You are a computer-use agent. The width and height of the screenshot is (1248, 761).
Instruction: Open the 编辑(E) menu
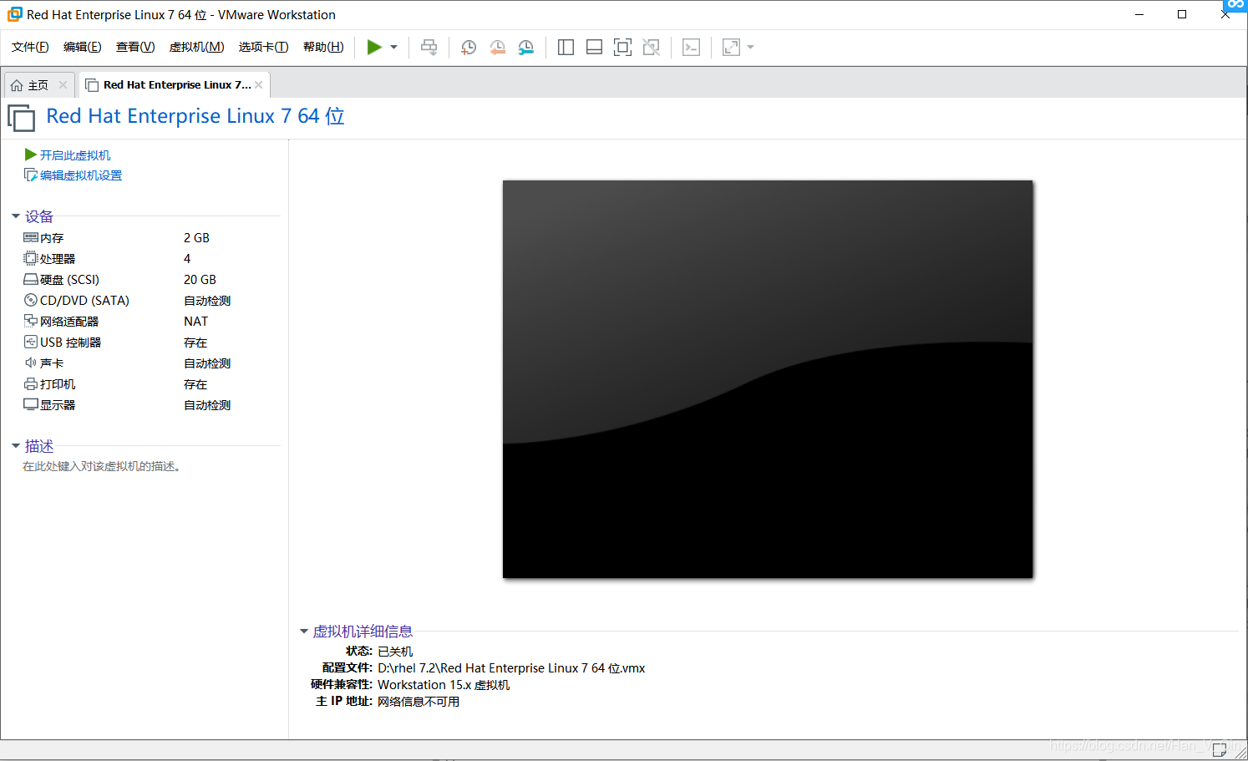(x=82, y=47)
